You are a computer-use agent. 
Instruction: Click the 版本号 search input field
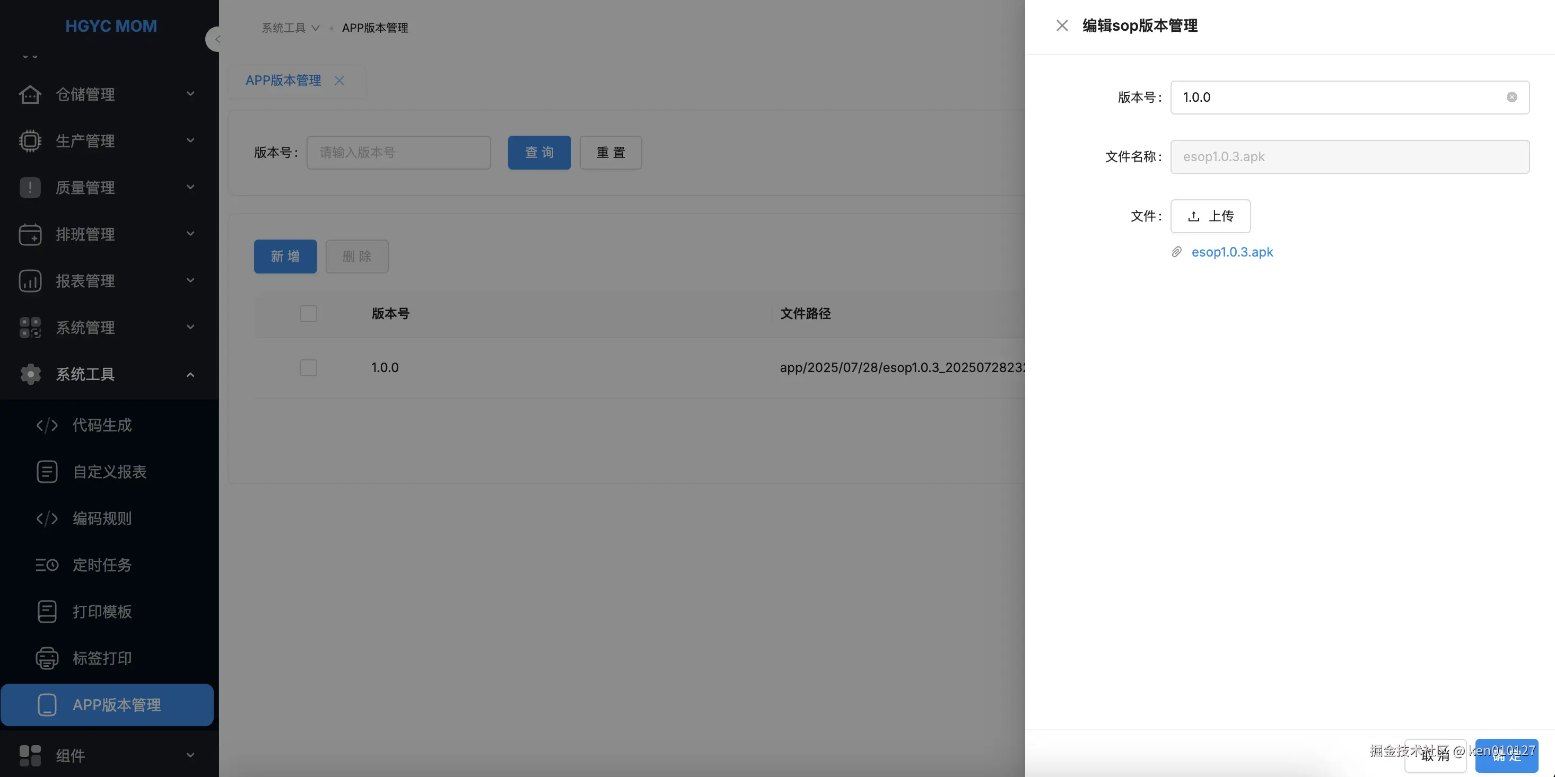398,153
